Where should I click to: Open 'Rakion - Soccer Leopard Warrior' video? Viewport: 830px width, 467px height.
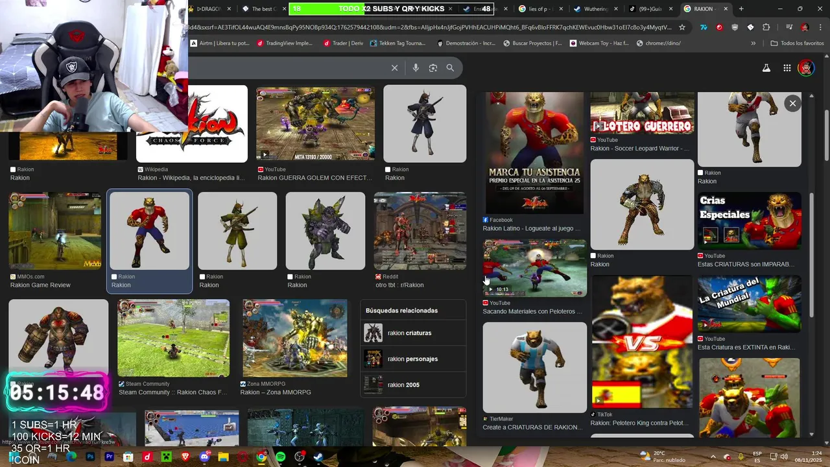(x=642, y=113)
